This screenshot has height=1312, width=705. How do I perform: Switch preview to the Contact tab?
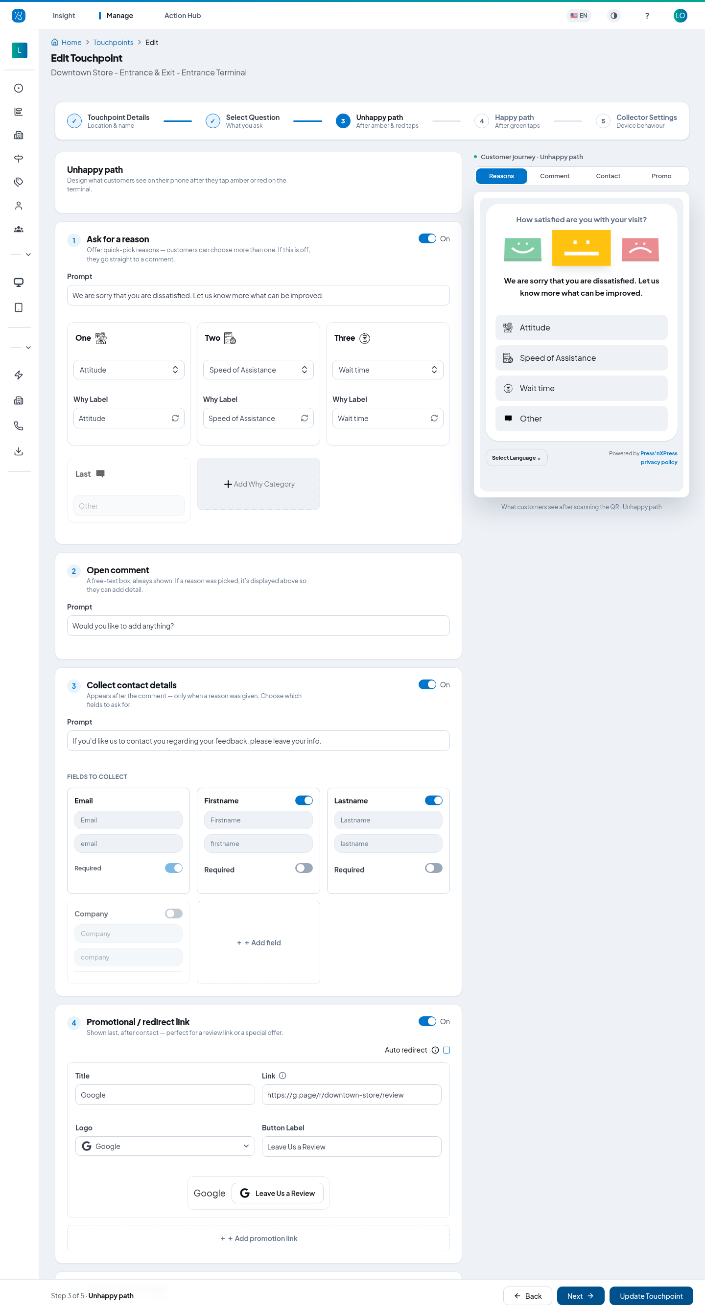pos(608,176)
